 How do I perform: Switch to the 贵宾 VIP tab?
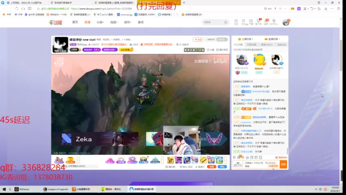266,45
